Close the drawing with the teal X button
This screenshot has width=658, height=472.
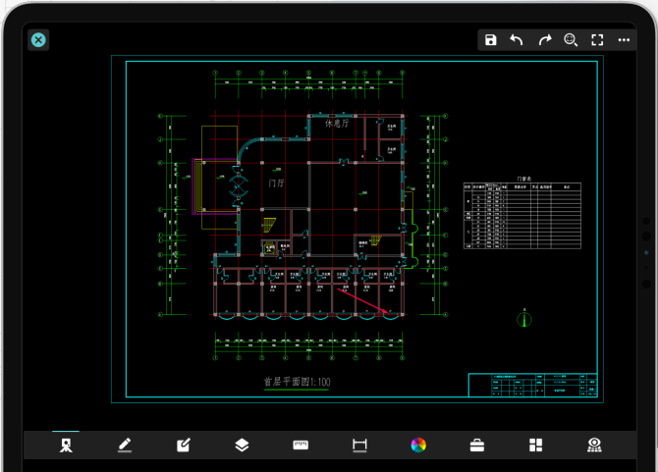coord(38,40)
